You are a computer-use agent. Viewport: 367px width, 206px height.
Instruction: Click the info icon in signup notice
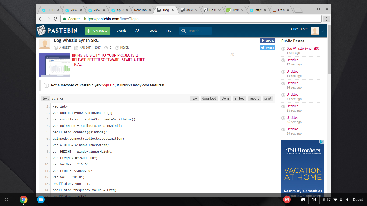[x=46, y=85]
